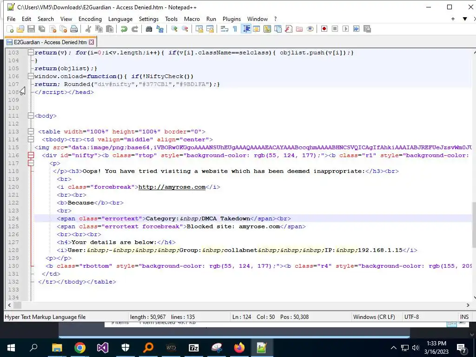Open the File menu
This screenshot has height=357, width=476.
coord(11,19)
